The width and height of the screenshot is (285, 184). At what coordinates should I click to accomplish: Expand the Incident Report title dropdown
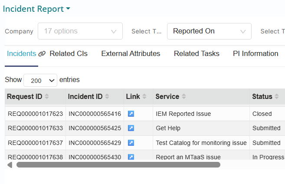68,9
